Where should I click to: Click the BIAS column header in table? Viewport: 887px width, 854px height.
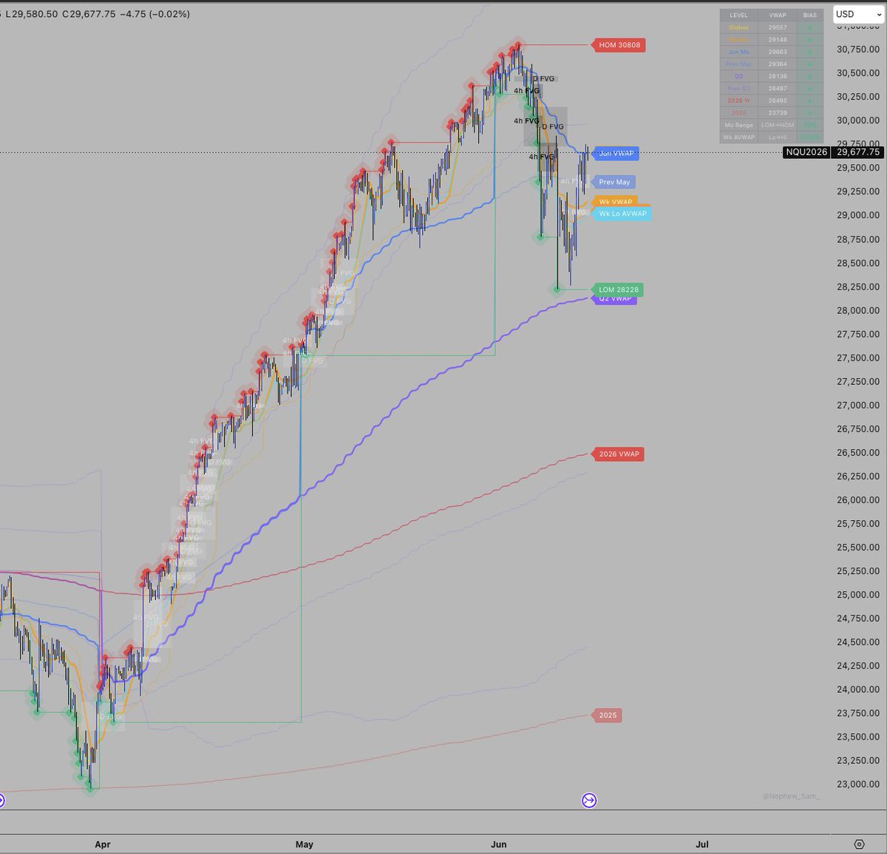pos(809,15)
